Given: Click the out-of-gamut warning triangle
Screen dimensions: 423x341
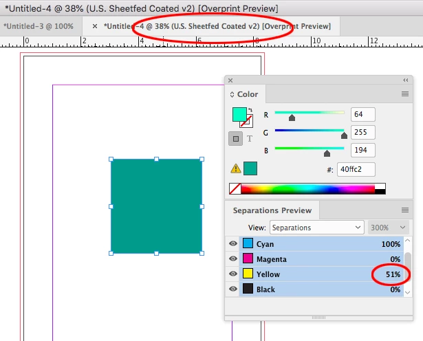Looking at the screenshot, I should (x=236, y=168).
